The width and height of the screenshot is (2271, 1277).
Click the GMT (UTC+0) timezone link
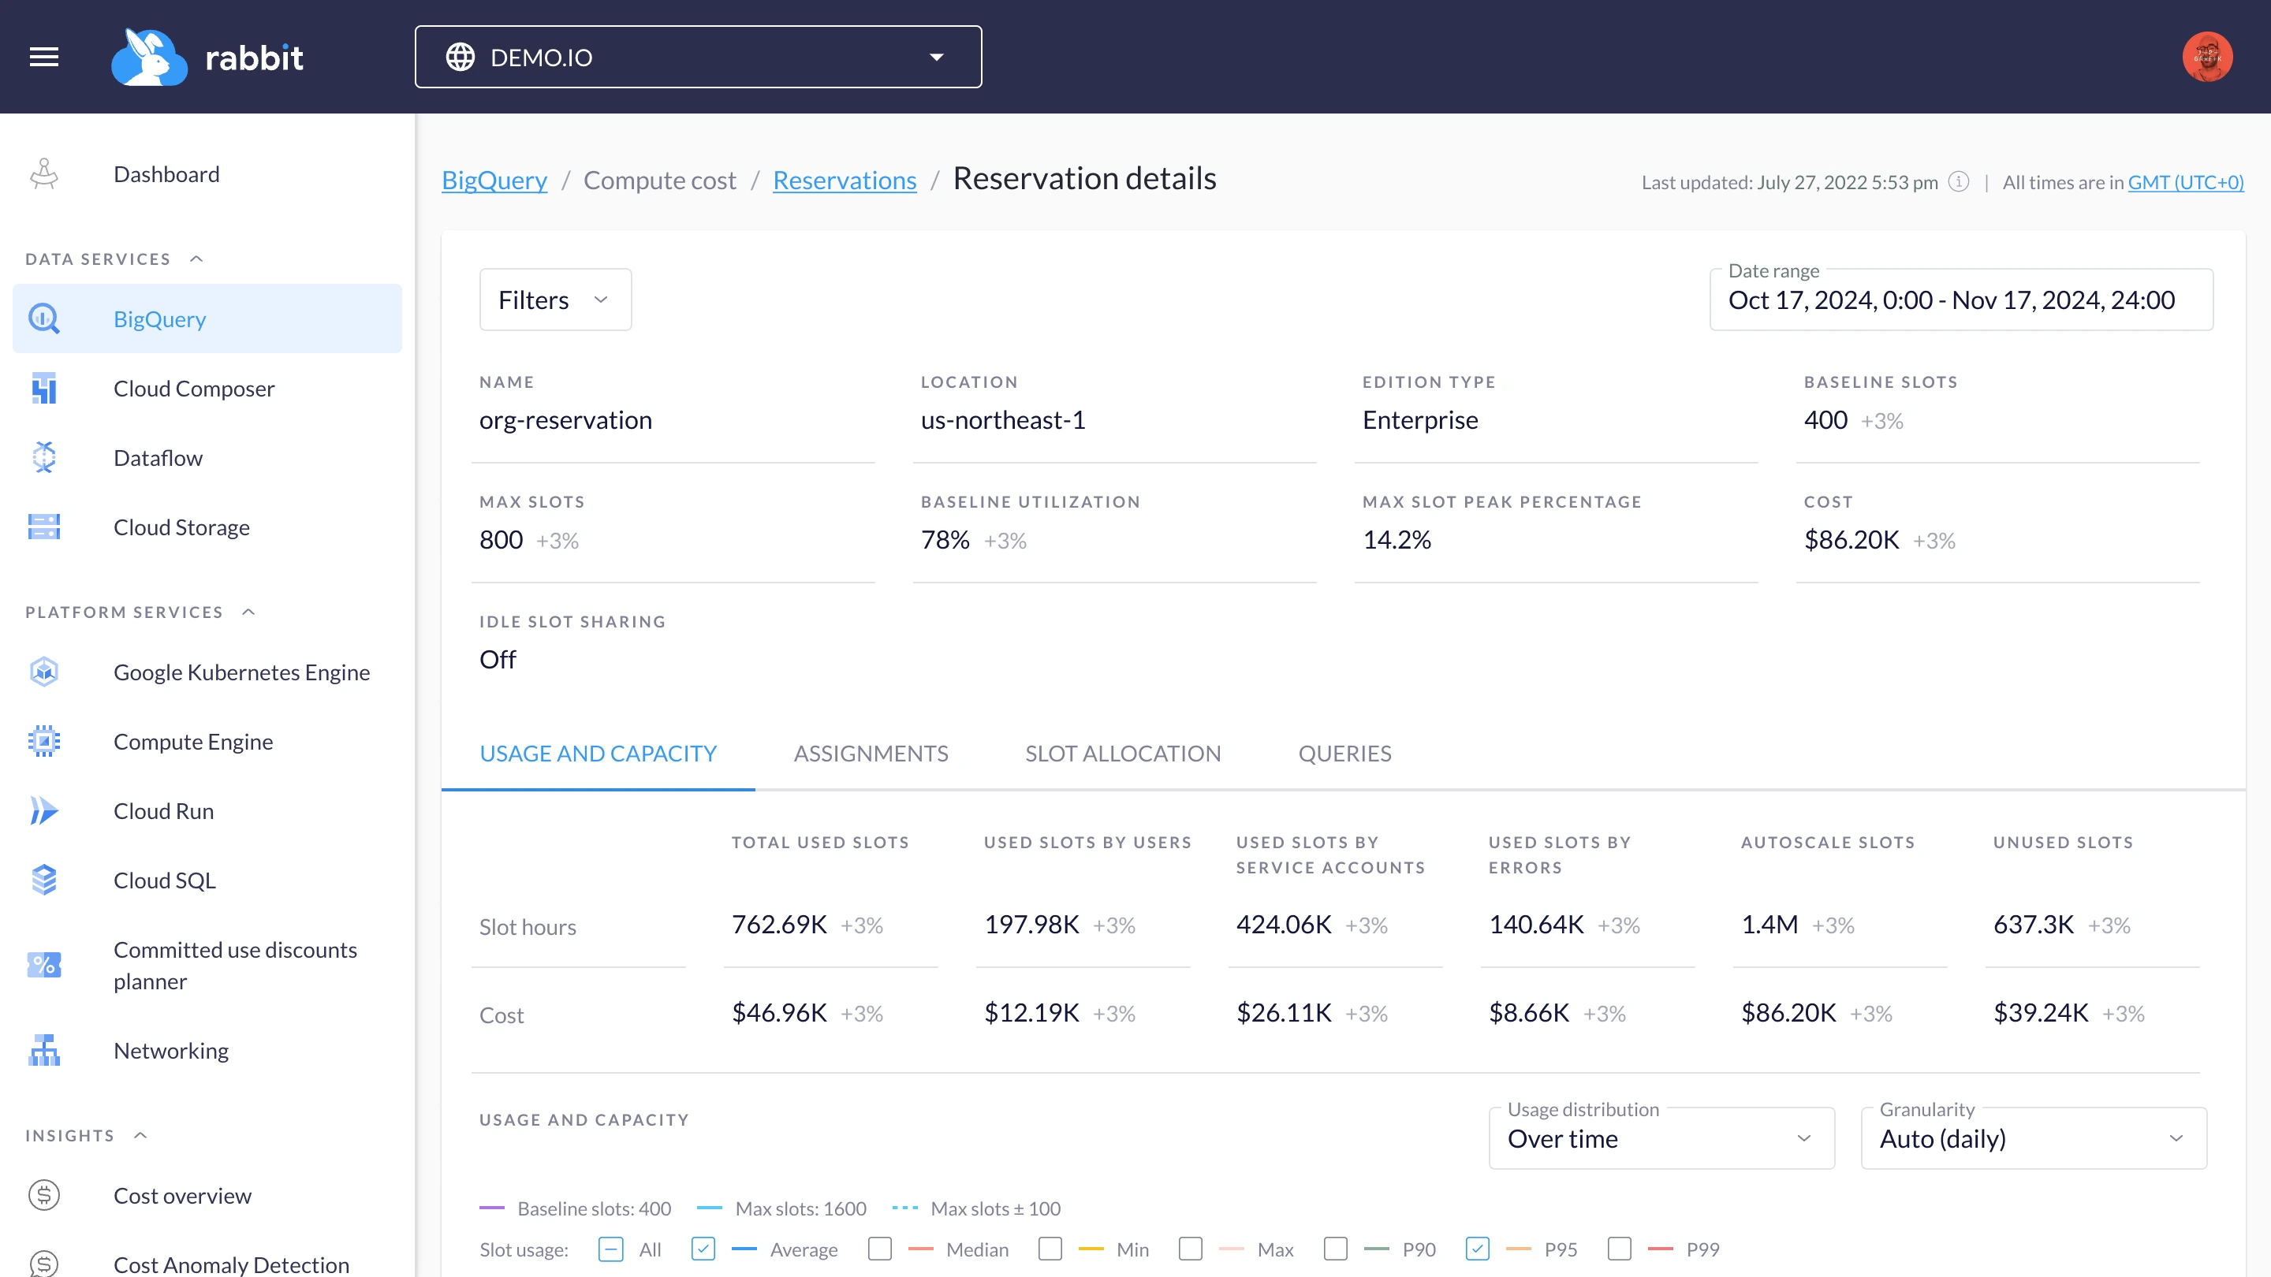tap(2184, 182)
